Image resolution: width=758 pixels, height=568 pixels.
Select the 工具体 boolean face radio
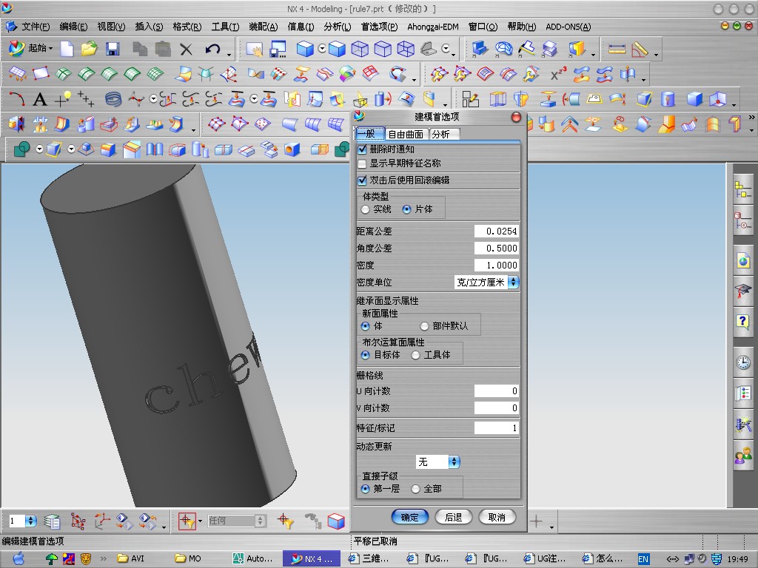click(416, 355)
